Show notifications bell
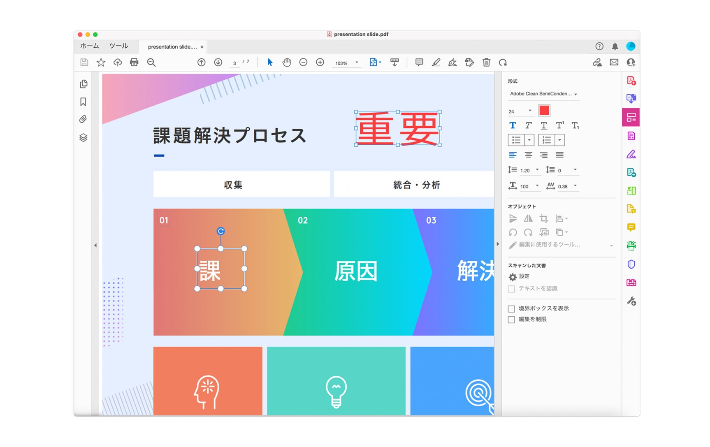Image resolution: width=710 pixels, height=447 pixels. point(615,46)
